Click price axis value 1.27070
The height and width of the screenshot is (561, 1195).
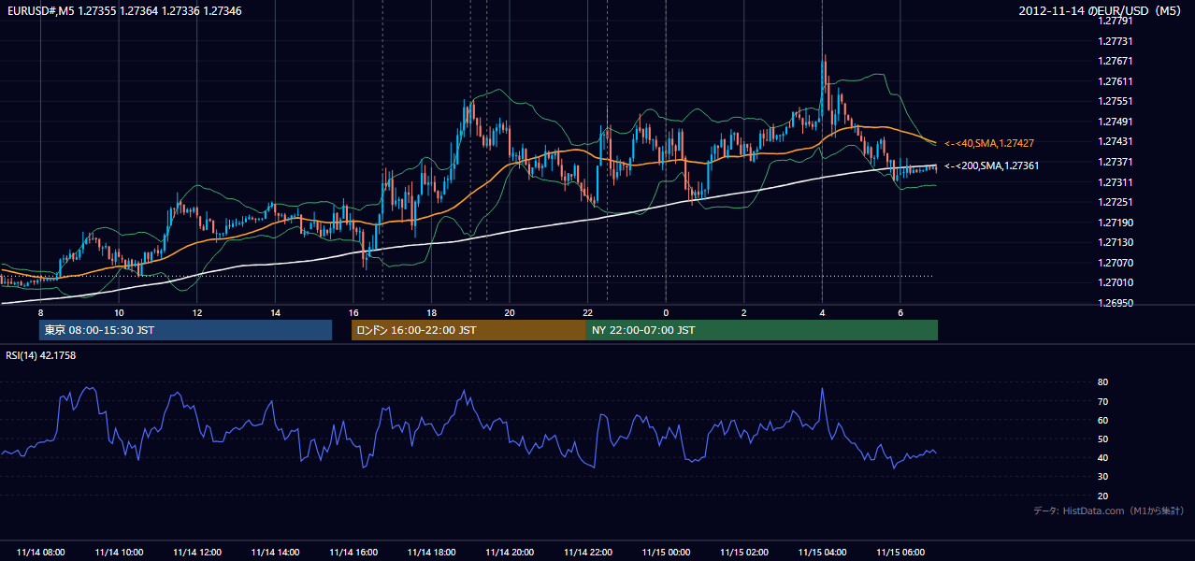[x=1115, y=263]
